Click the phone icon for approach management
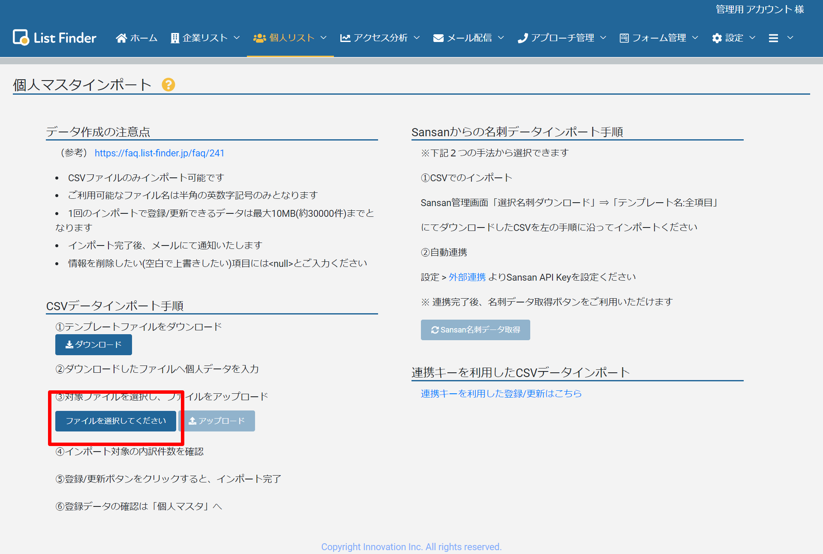The width and height of the screenshot is (823, 554). point(523,38)
